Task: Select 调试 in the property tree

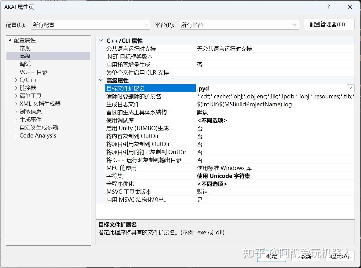Action: click(25, 64)
